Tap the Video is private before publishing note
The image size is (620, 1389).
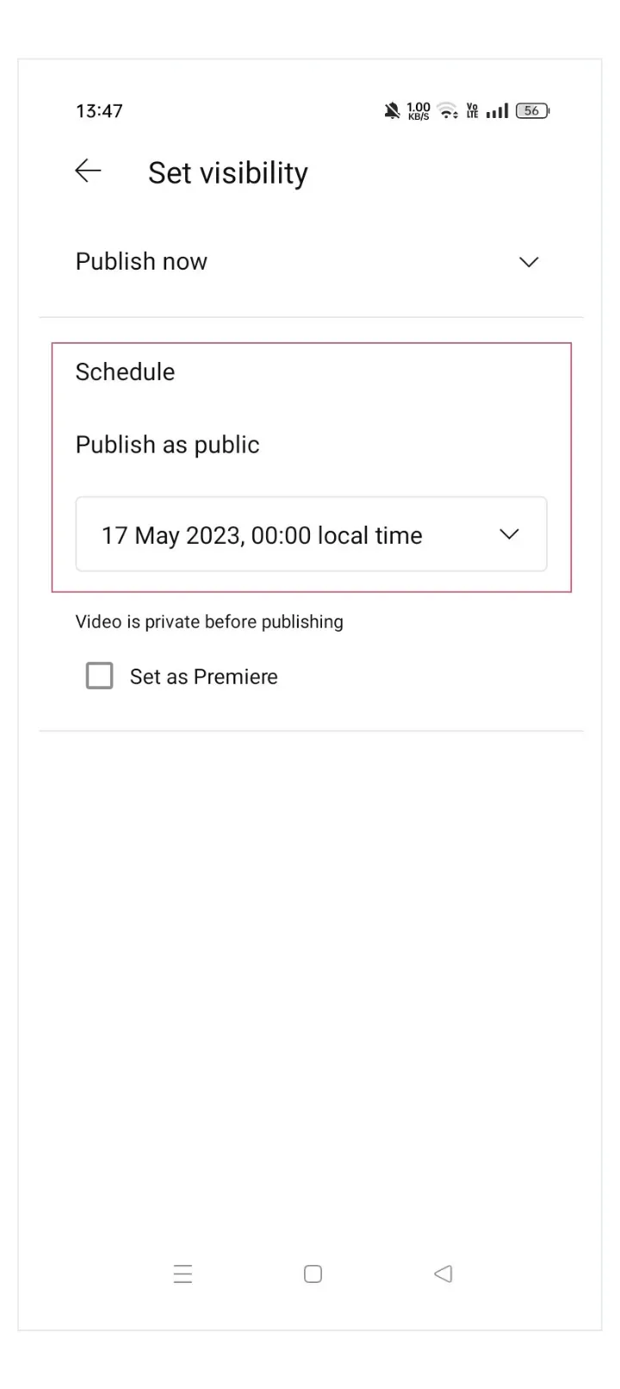pyautogui.click(x=209, y=622)
